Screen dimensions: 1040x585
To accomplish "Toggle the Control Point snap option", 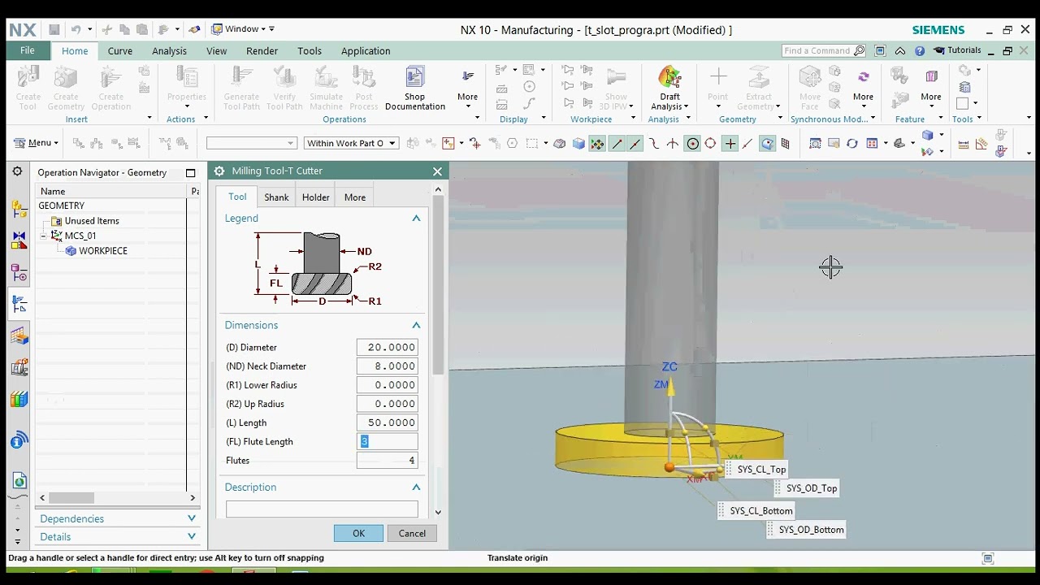I will [653, 144].
